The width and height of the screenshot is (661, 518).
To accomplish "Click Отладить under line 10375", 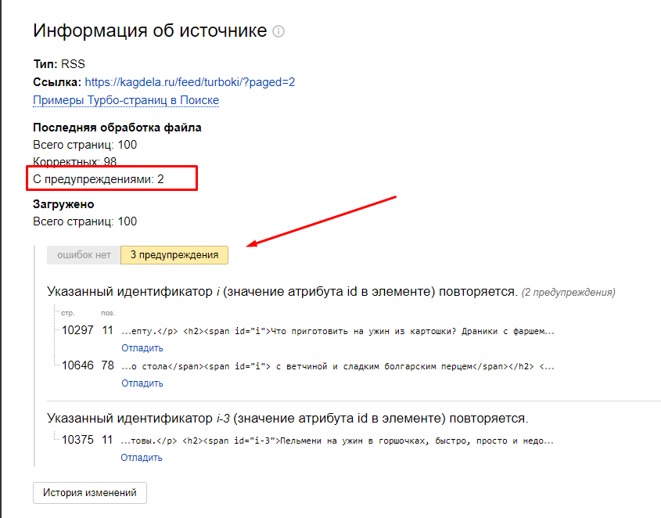I will tap(142, 458).
